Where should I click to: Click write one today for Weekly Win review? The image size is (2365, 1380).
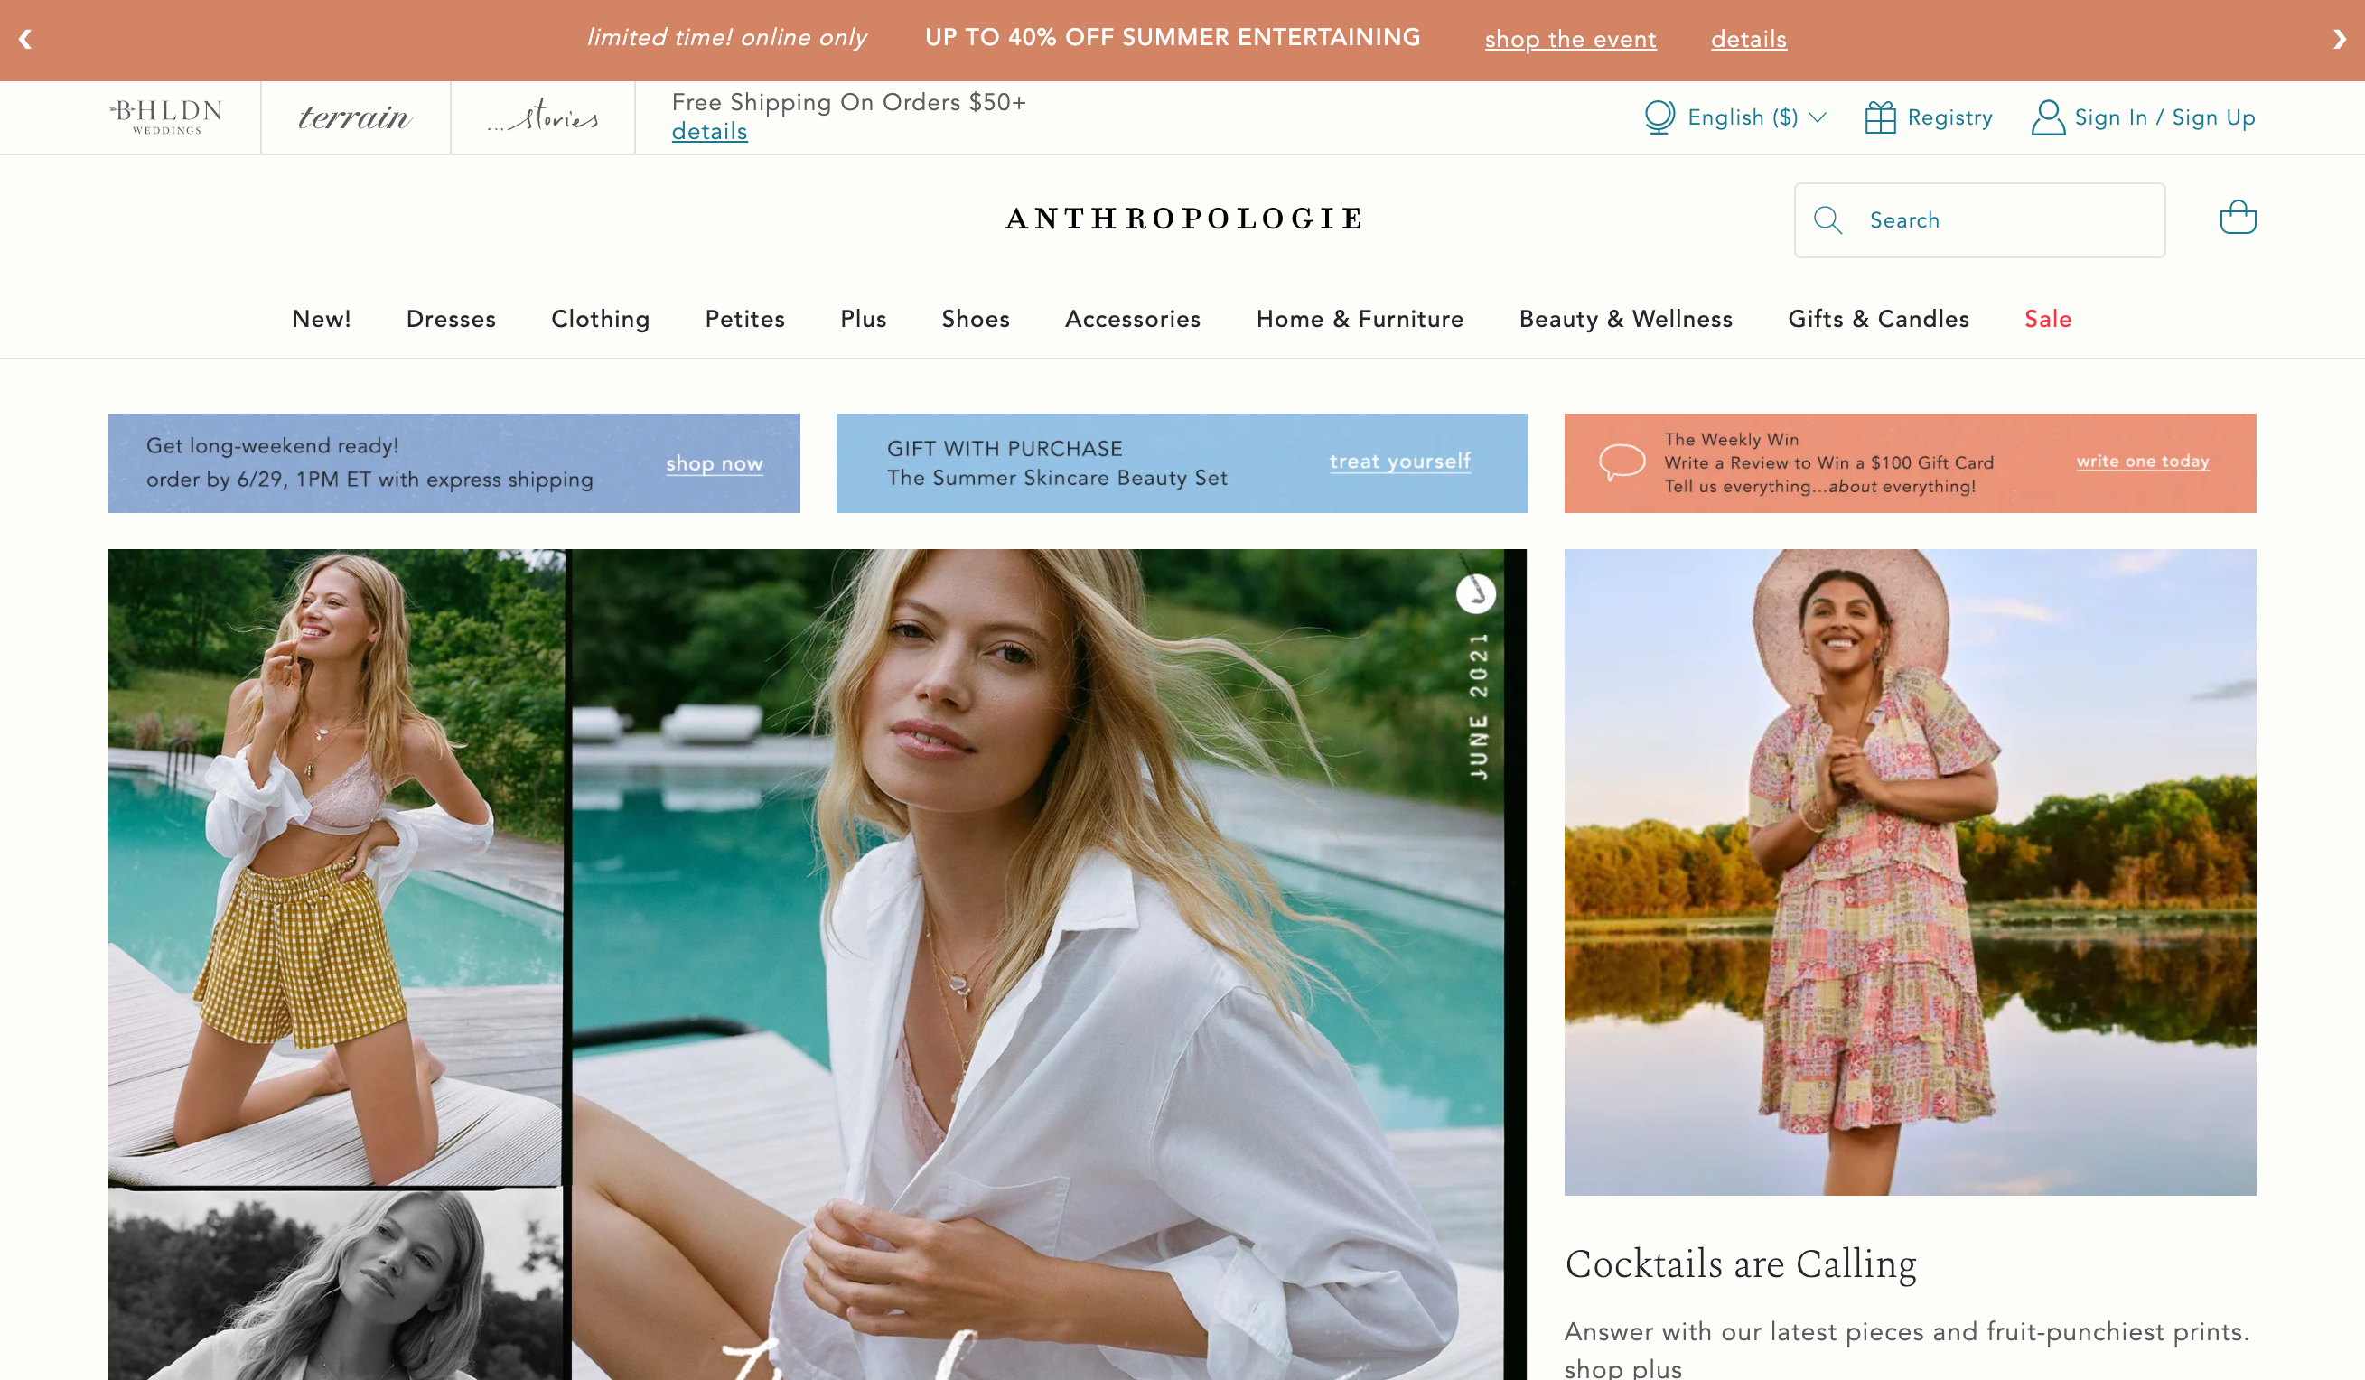[2142, 462]
